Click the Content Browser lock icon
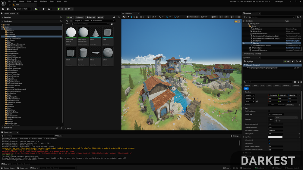 [114, 17]
